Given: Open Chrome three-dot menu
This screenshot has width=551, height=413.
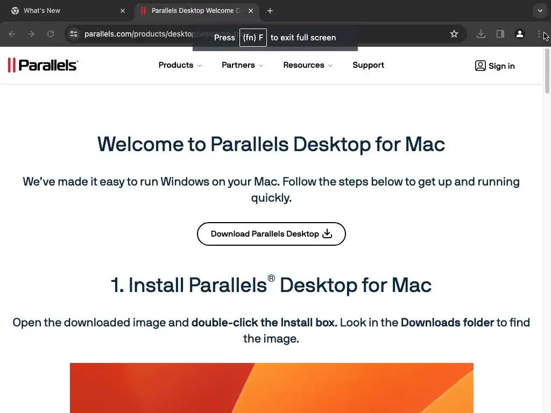Looking at the screenshot, I should tap(539, 34).
